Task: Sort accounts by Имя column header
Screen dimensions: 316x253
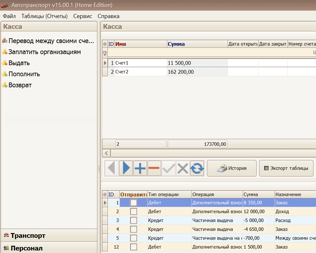Action: click(x=141, y=44)
